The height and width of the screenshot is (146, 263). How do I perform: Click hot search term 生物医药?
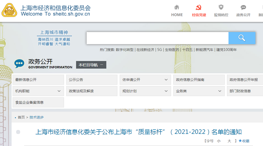172,50
